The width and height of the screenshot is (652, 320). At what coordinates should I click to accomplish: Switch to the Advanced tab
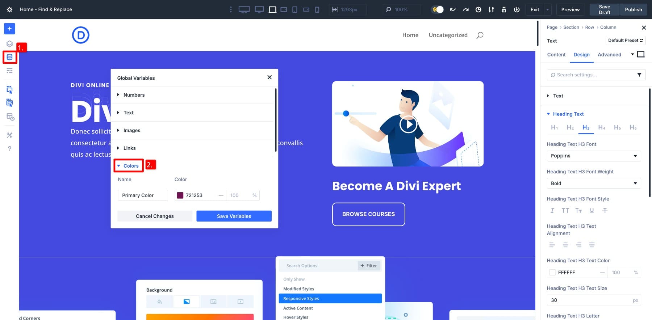(x=609, y=55)
